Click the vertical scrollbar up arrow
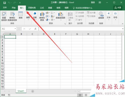This screenshot has width=125, height=97. click(123, 34)
